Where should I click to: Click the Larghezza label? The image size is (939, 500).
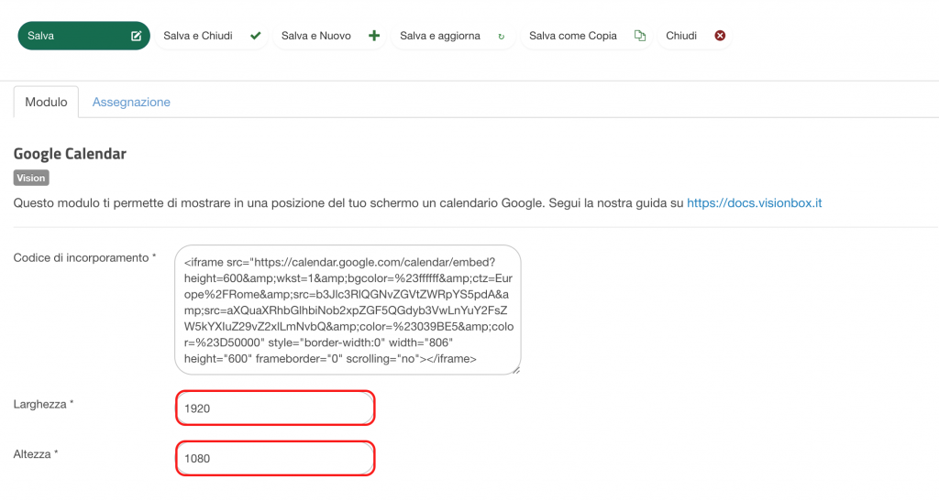[x=43, y=405]
